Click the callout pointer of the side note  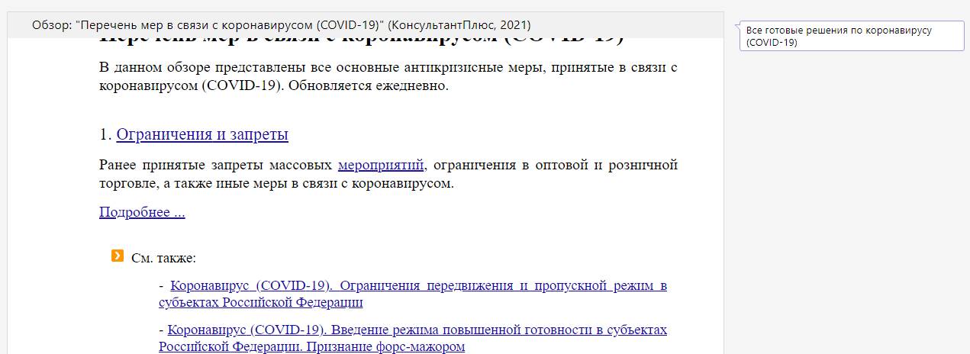[x=737, y=27]
